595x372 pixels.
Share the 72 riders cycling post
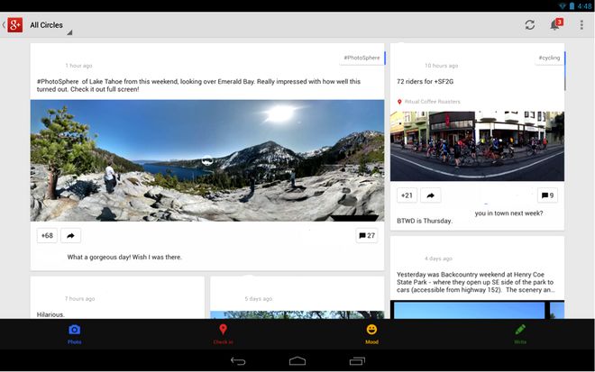point(431,195)
